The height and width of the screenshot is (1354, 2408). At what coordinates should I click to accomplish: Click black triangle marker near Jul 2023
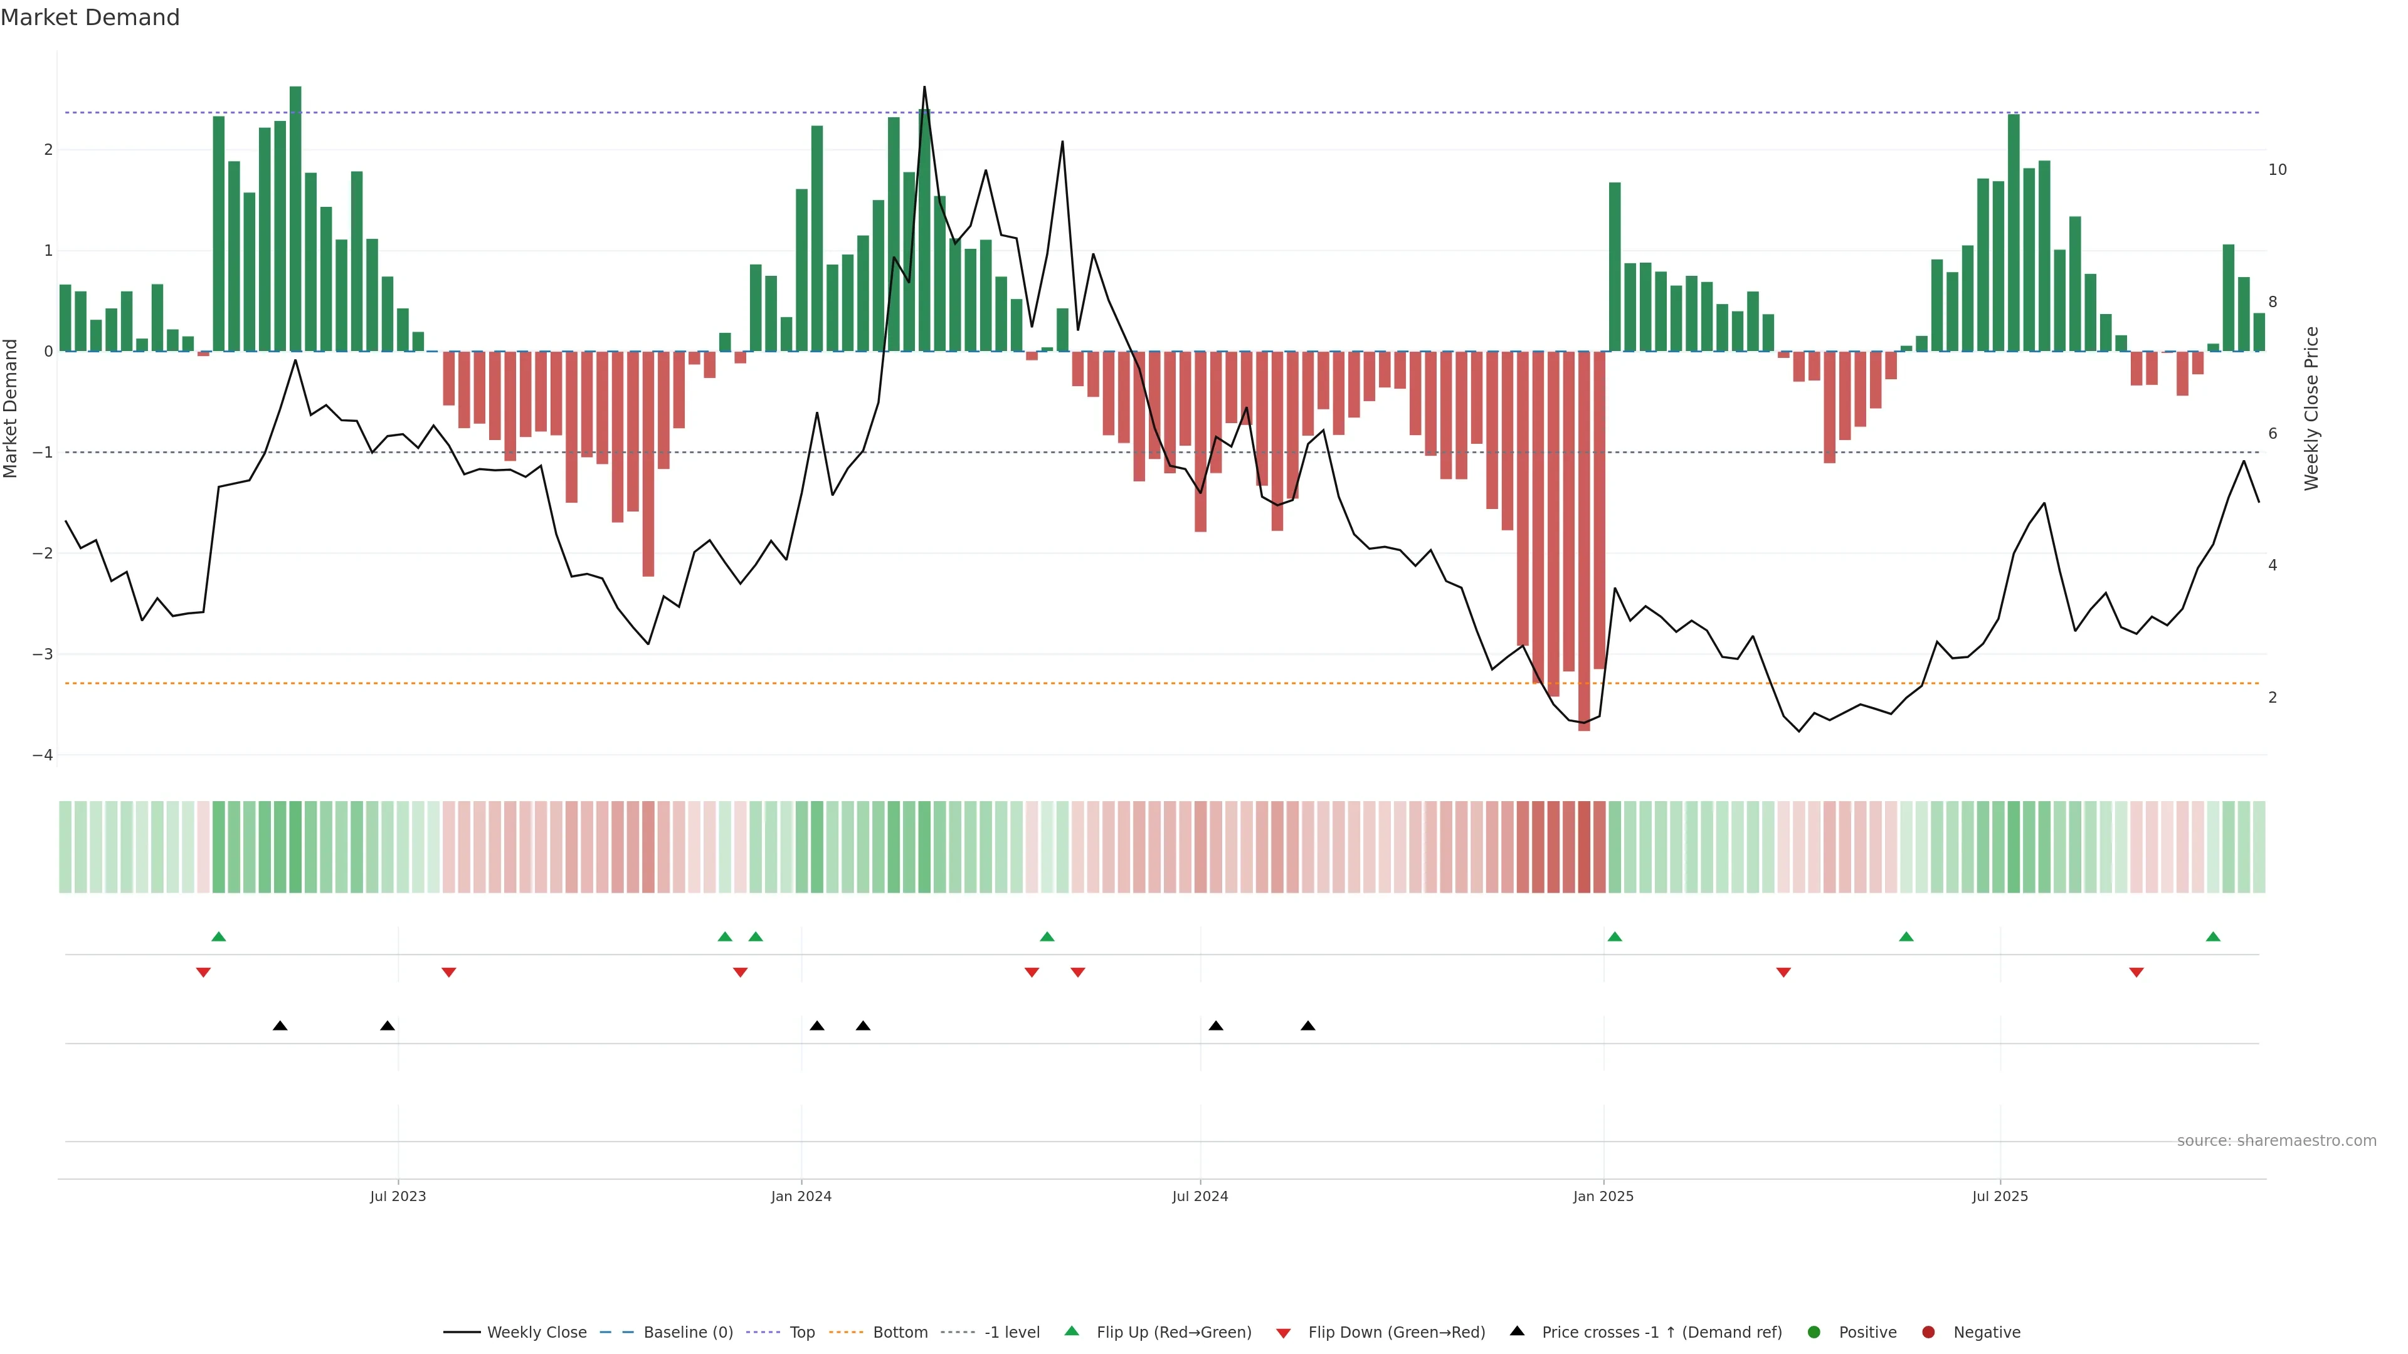pyautogui.click(x=388, y=1026)
